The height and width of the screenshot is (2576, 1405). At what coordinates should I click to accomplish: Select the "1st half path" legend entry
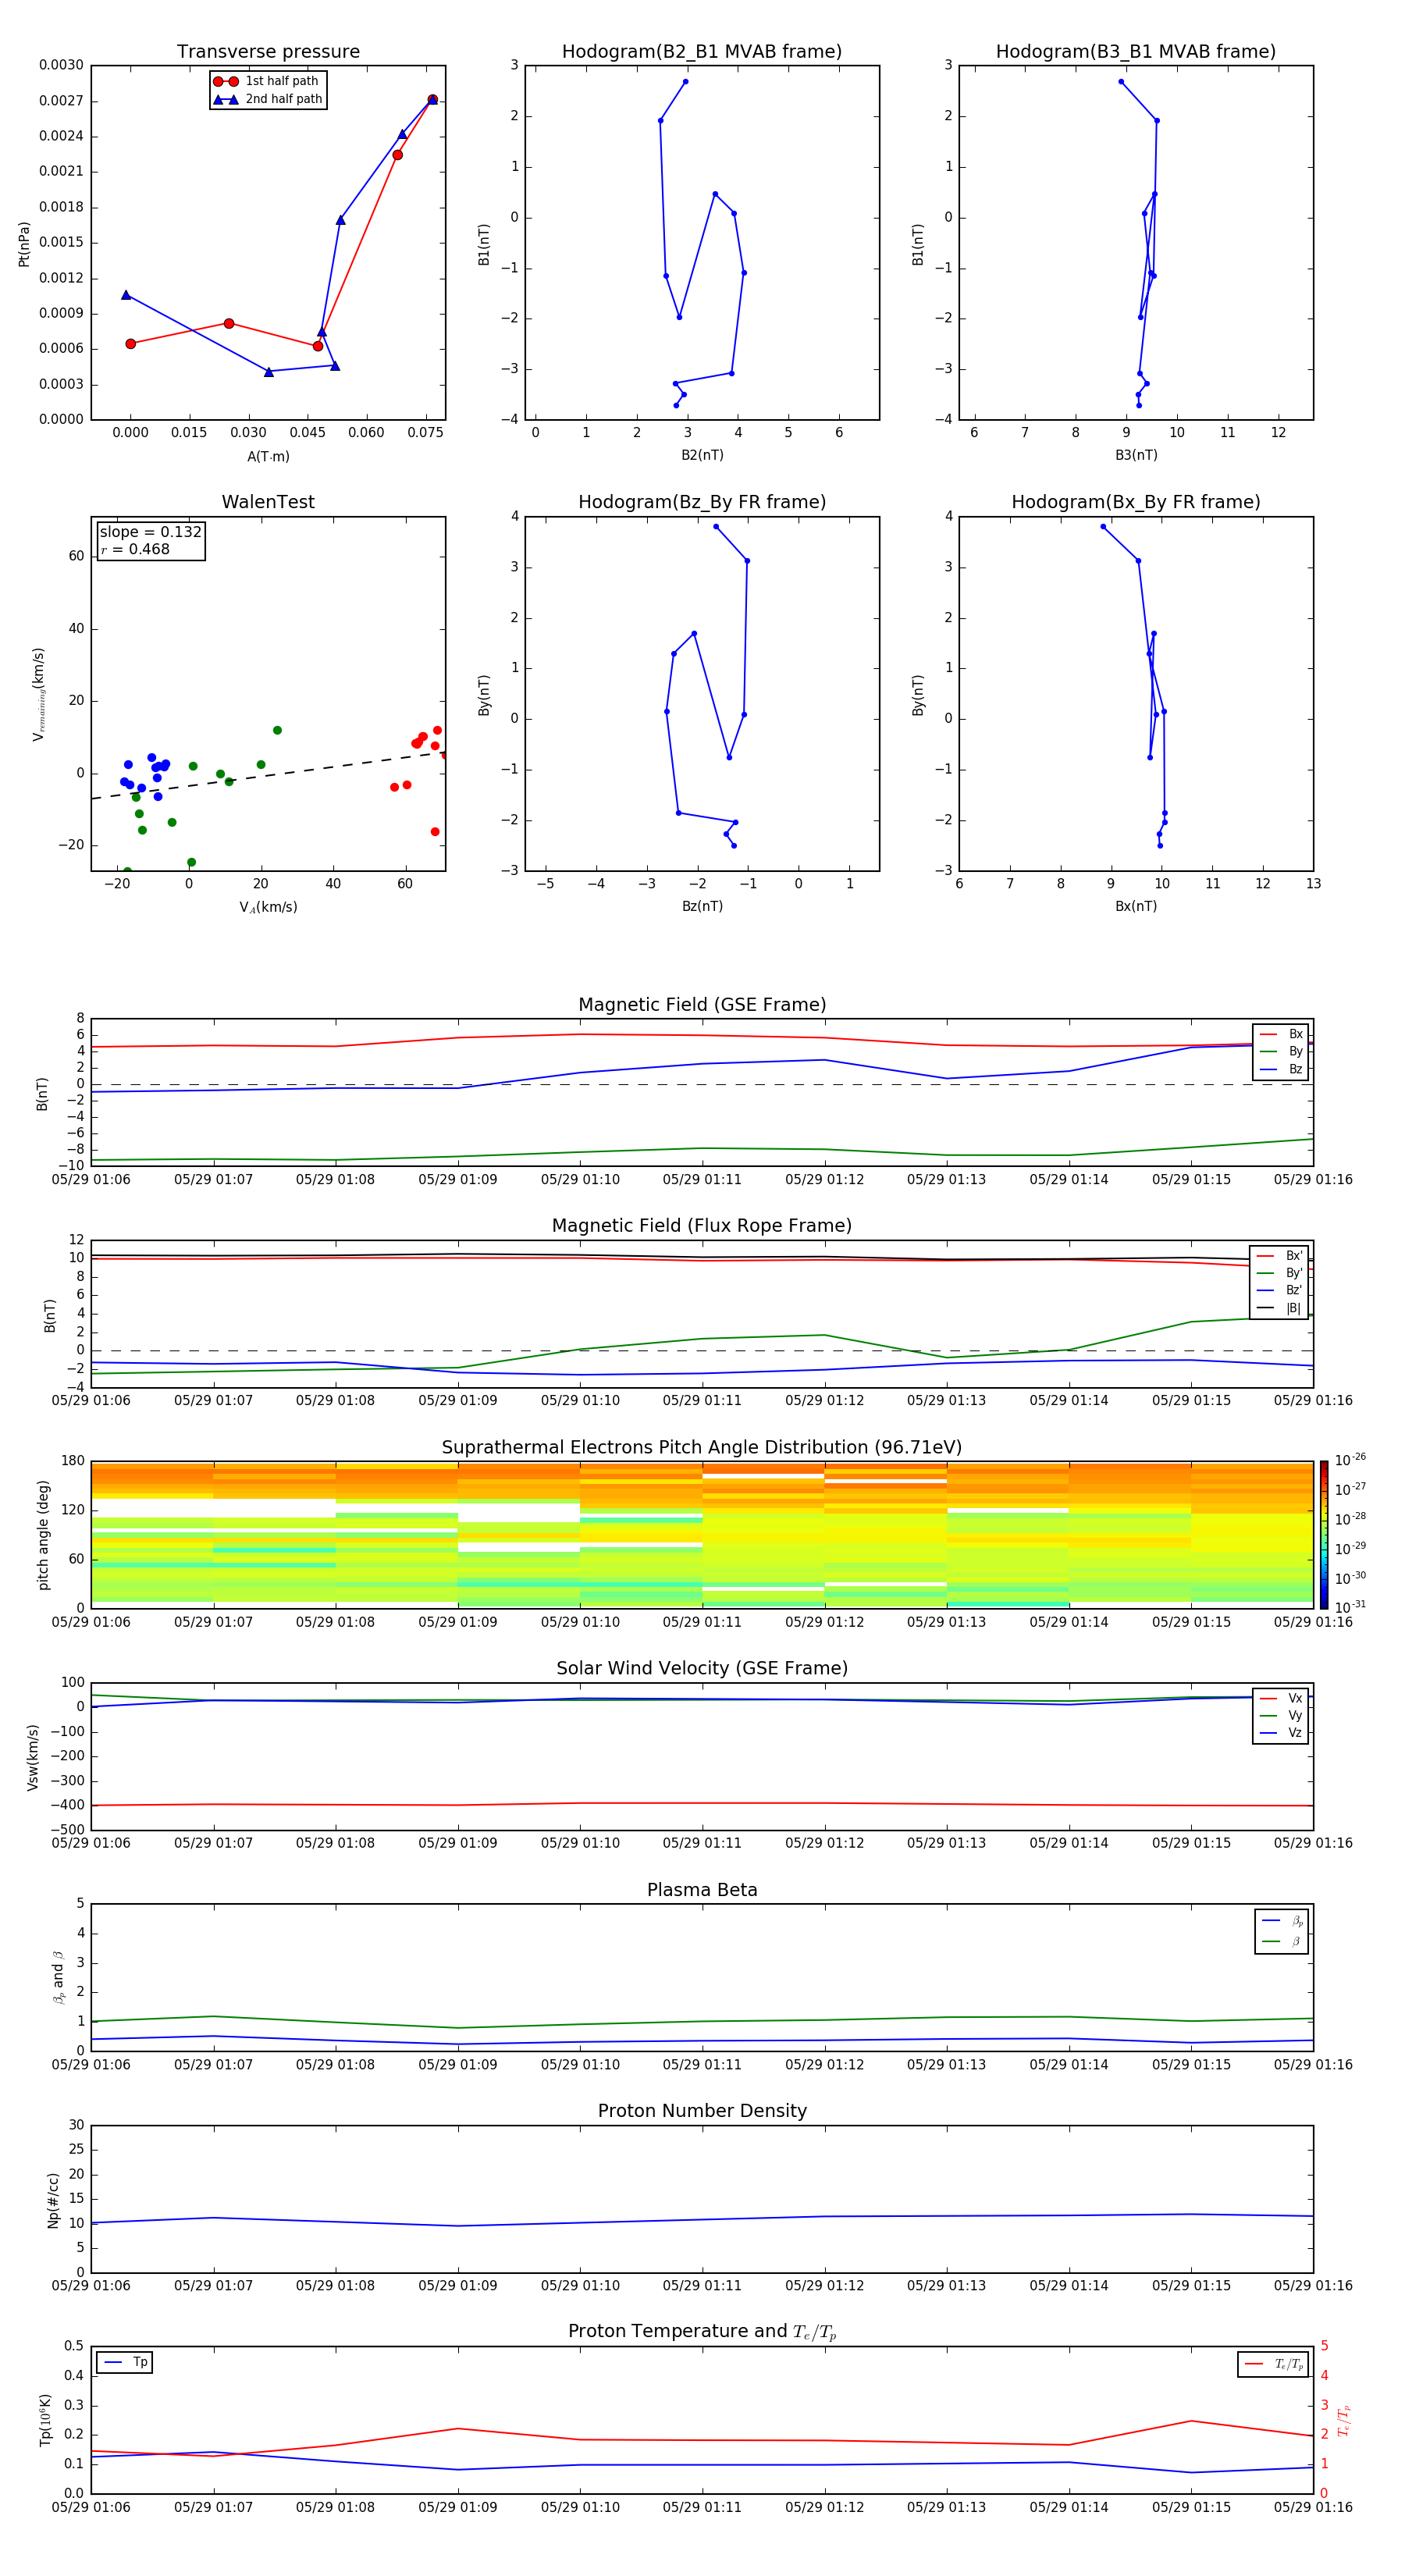tap(266, 81)
